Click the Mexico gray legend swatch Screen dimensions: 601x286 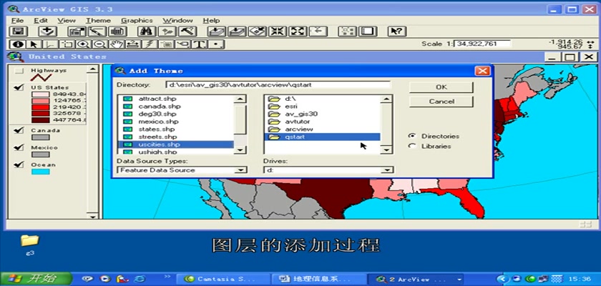[40, 154]
